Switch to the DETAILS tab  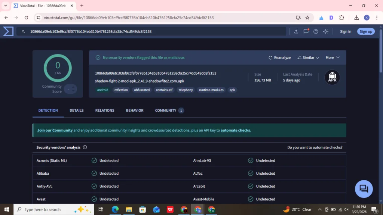76,110
